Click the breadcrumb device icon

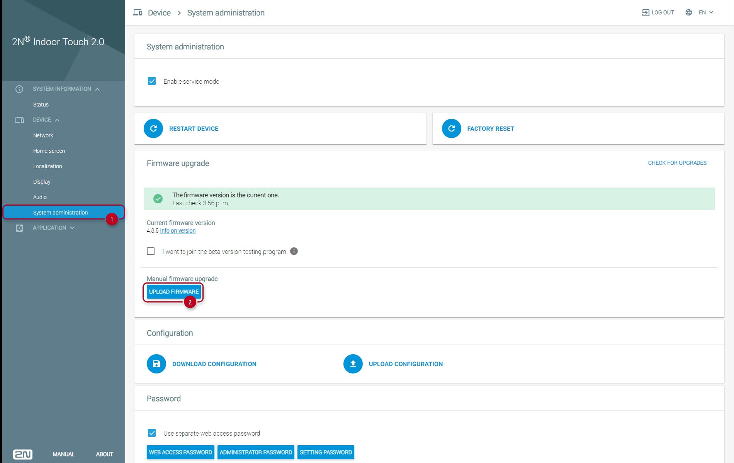point(138,13)
